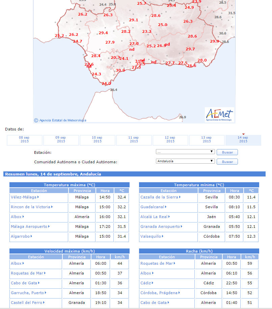Open the Estación dropdown list
Image resolution: width=272 pixels, height=309 pixels.
tap(185, 152)
